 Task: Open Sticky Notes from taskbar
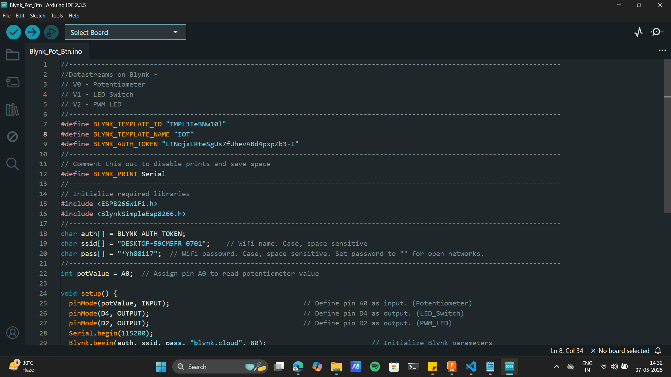pyautogui.click(x=433, y=367)
